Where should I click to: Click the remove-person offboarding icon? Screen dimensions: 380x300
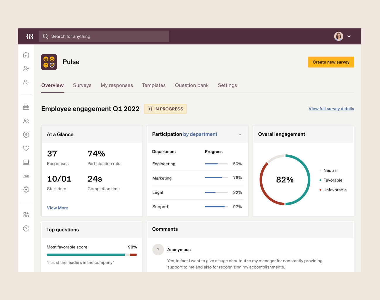26,82
